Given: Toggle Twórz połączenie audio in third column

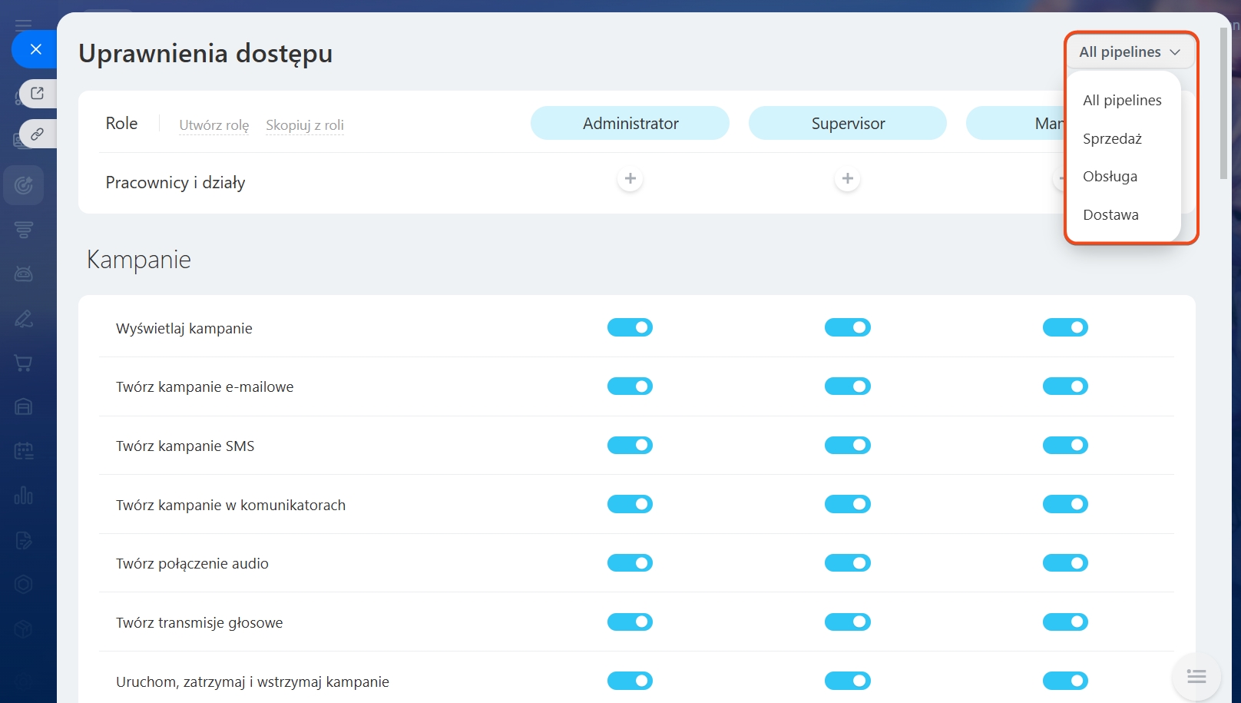Looking at the screenshot, I should tap(1065, 563).
